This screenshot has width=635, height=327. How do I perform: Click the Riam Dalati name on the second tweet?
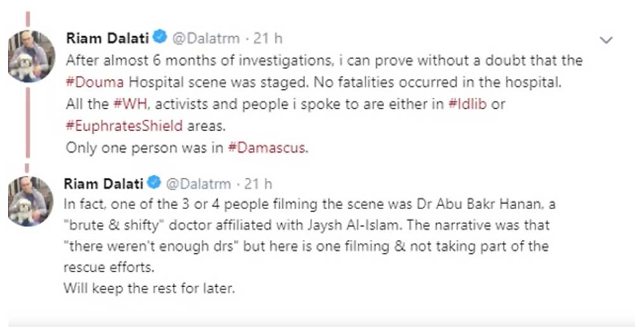tap(104, 184)
